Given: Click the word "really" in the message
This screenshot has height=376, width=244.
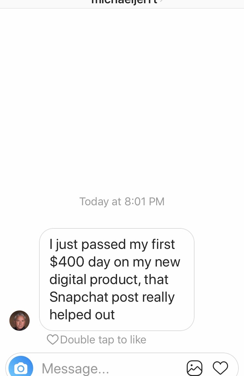Looking at the screenshot, I should click(x=158, y=297).
